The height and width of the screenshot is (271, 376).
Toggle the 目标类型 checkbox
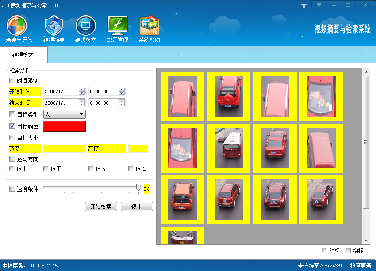[12, 114]
